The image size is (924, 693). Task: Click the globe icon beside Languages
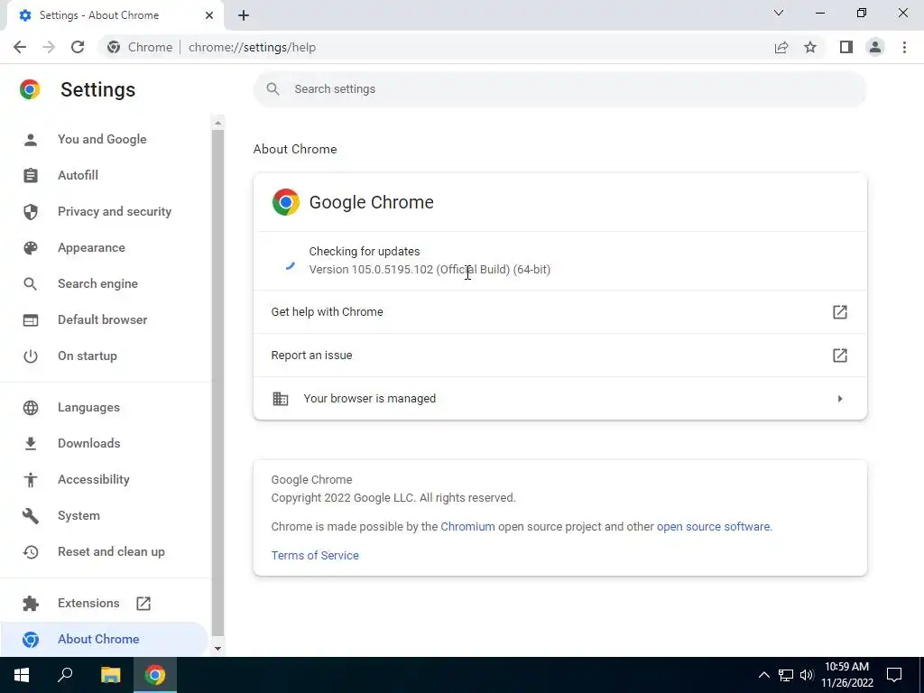(31, 408)
